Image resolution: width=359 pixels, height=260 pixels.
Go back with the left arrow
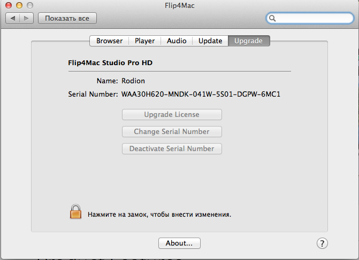tap(13, 18)
